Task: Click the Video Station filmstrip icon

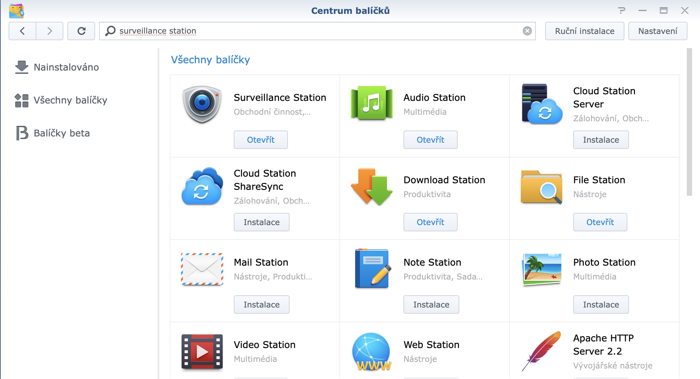Action: [x=201, y=351]
